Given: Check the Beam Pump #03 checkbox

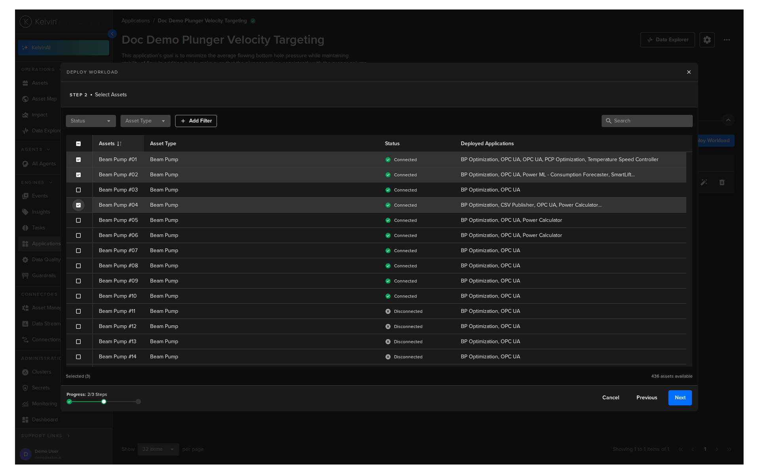Looking at the screenshot, I should [78, 190].
